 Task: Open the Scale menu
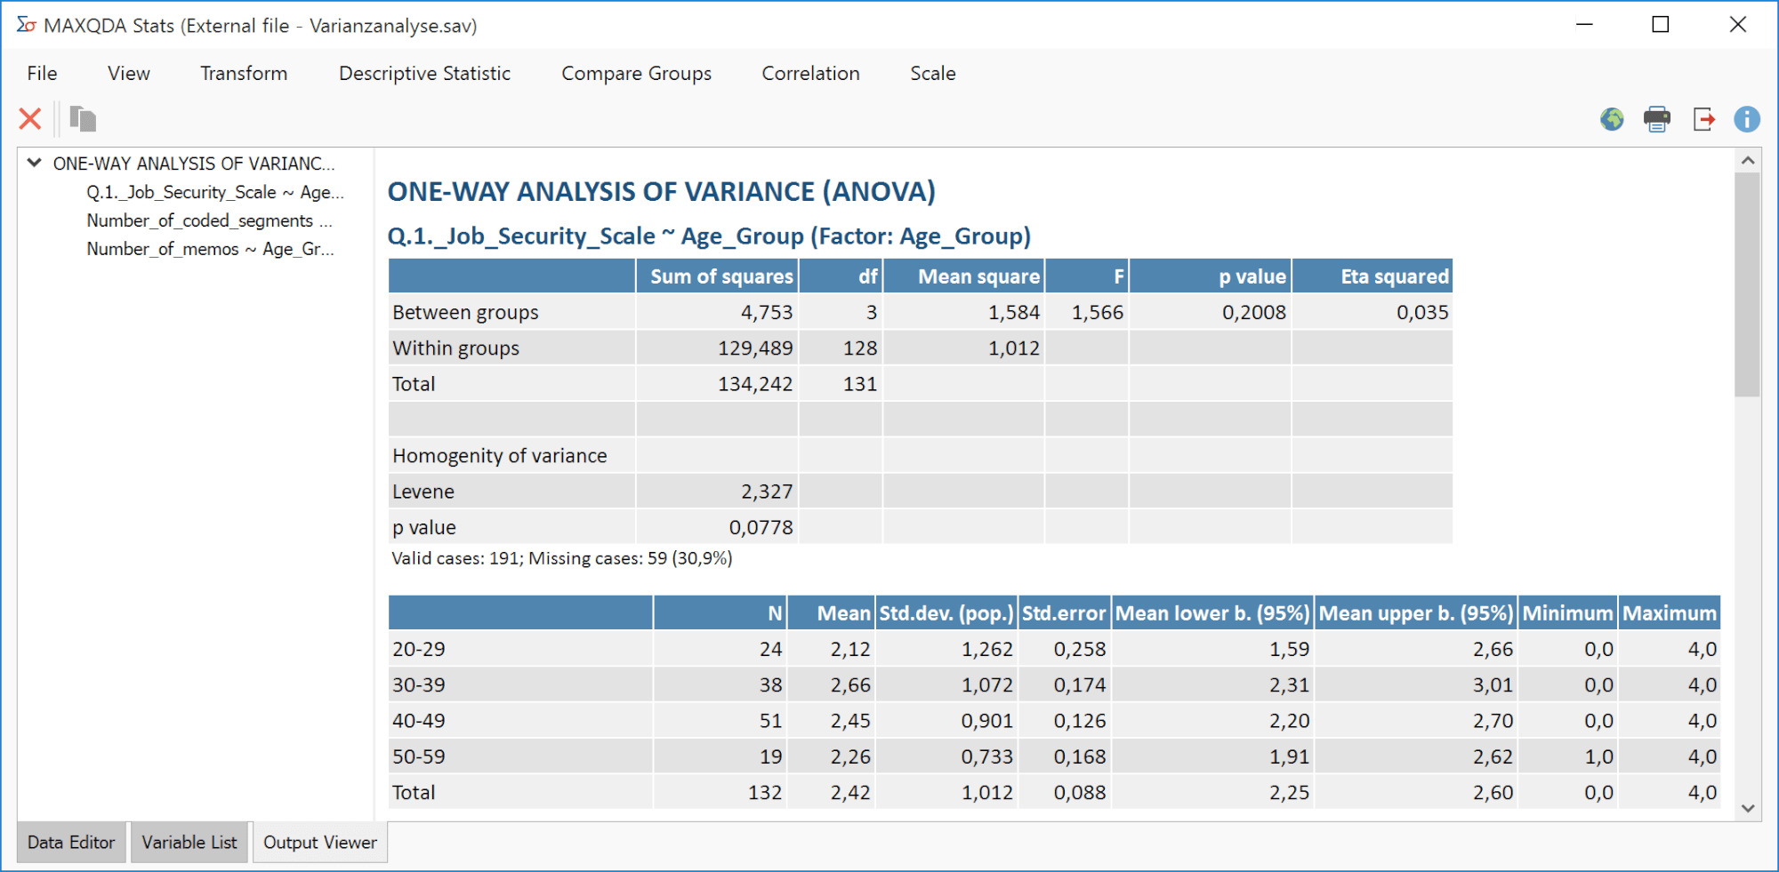pos(932,73)
